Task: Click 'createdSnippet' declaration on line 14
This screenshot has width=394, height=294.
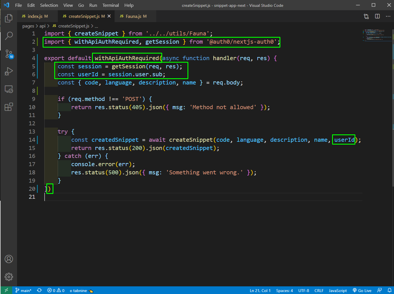Action: point(115,140)
